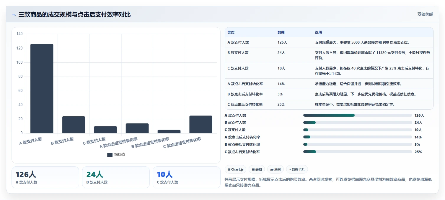This screenshot has width=445, height=200.
Task: Click the description mentioning 11520 元支付金额
Action: click(x=373, y=55)
